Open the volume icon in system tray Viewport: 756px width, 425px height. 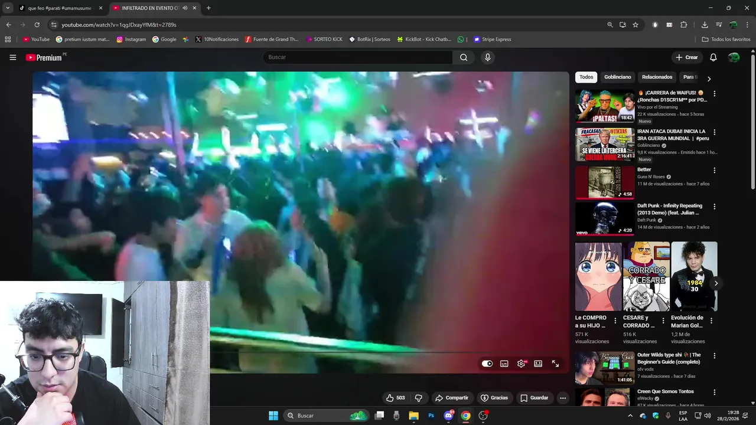[708, 416]
